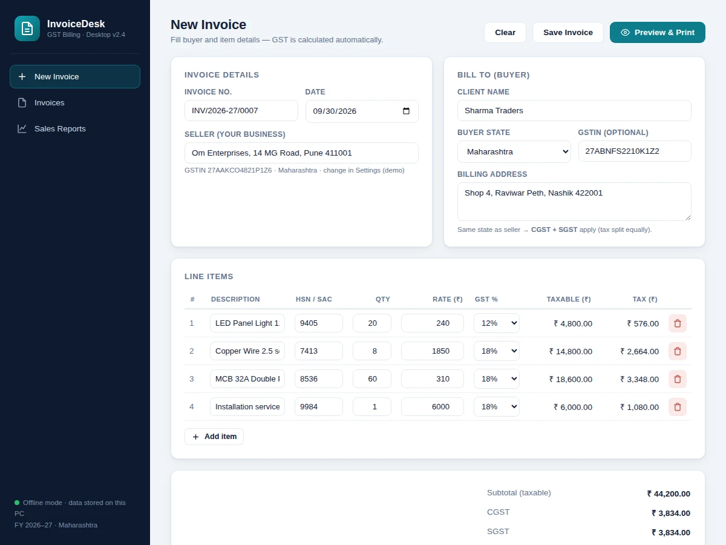Open GST % dropdown for Copper Wire
Image resolution: width=726 pixels, height=545 pixels.
coord(497,351)
